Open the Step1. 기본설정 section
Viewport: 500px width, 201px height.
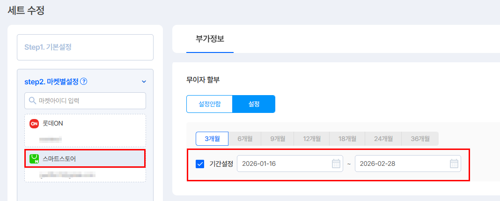click(85, 47)
